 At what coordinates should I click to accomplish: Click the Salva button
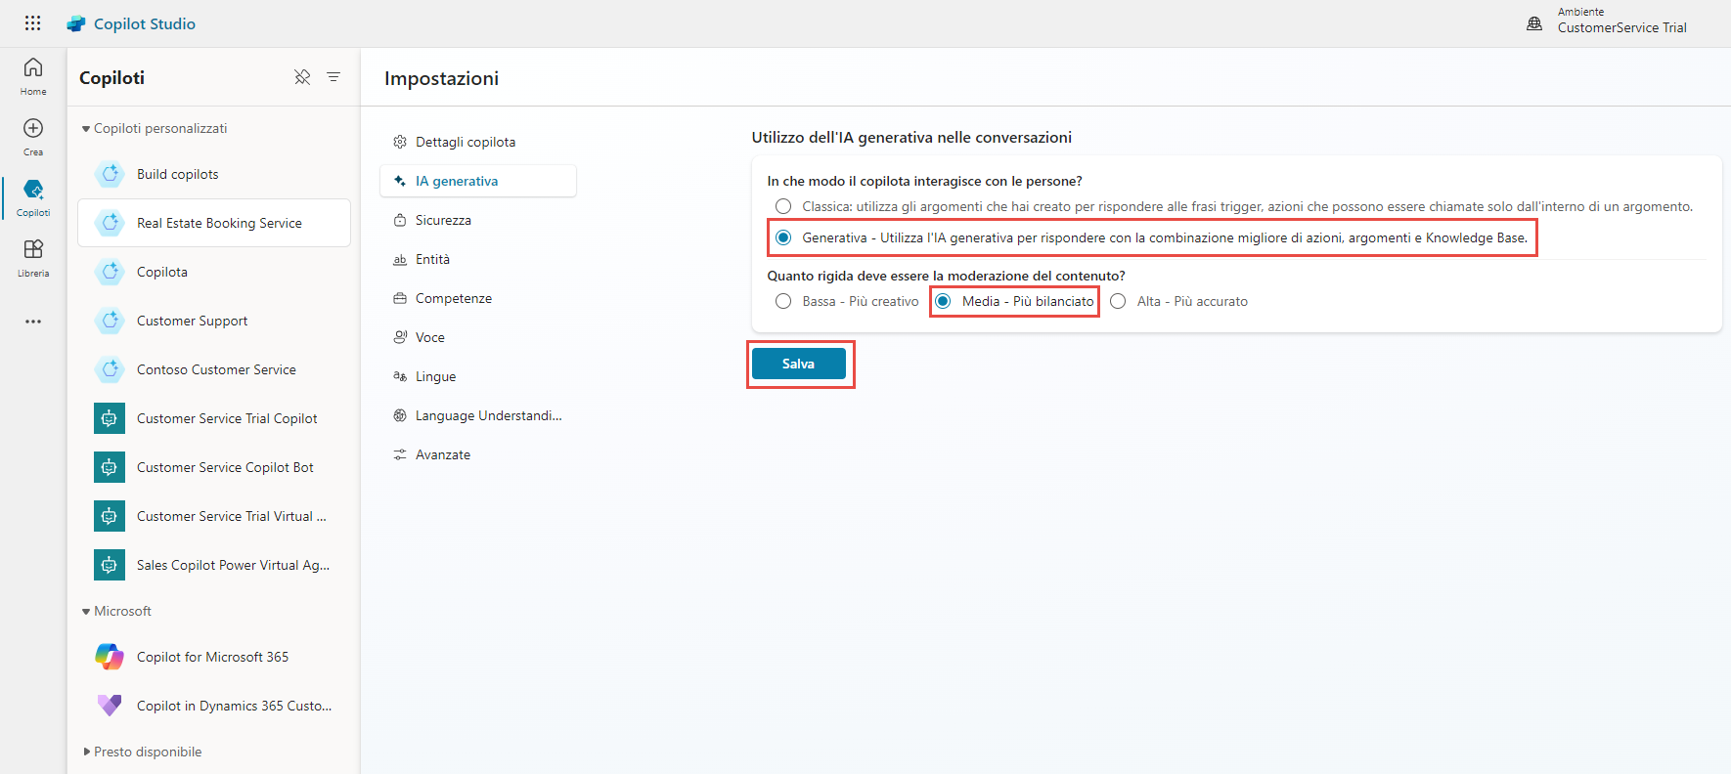point(799,364)
